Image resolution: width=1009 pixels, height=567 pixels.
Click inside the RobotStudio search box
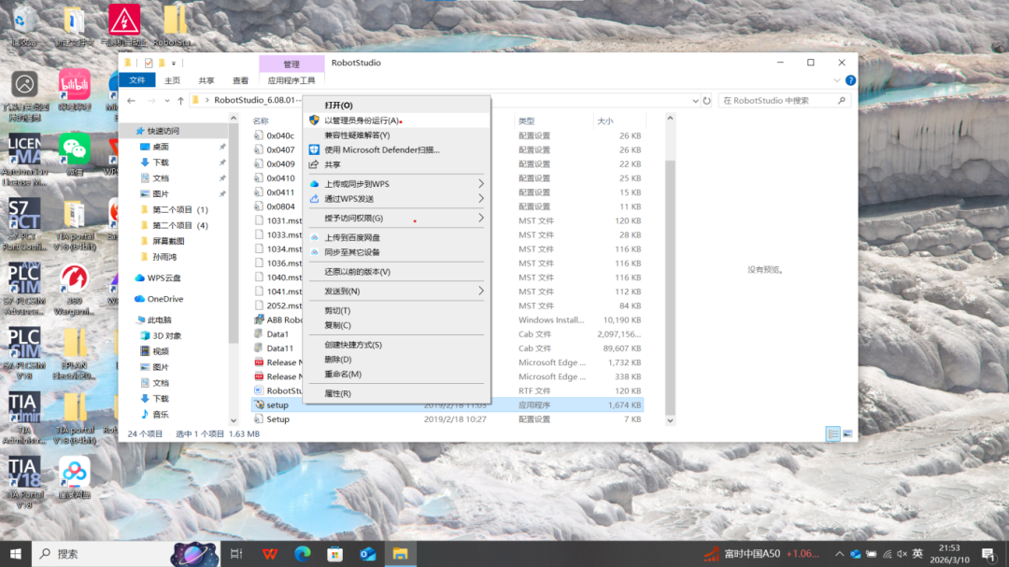click(781, 101)
